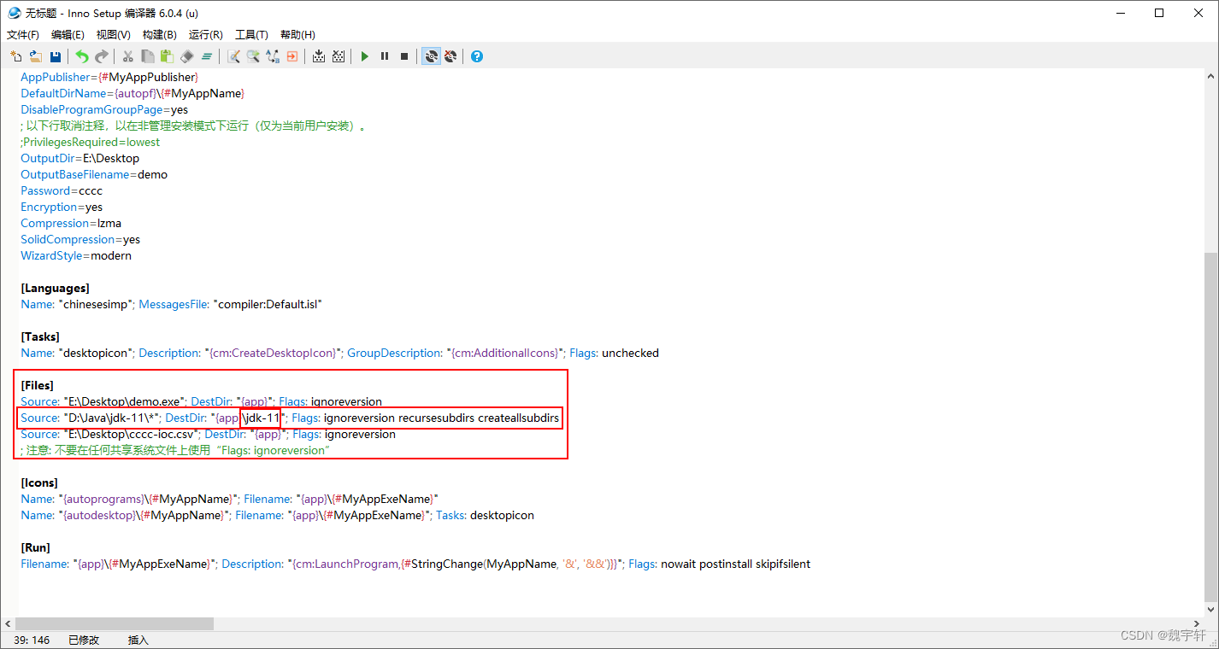The width and height of the screenshot is (1219, 649).
Task: Open the 视图(V) menu
Action: [114, 34]
